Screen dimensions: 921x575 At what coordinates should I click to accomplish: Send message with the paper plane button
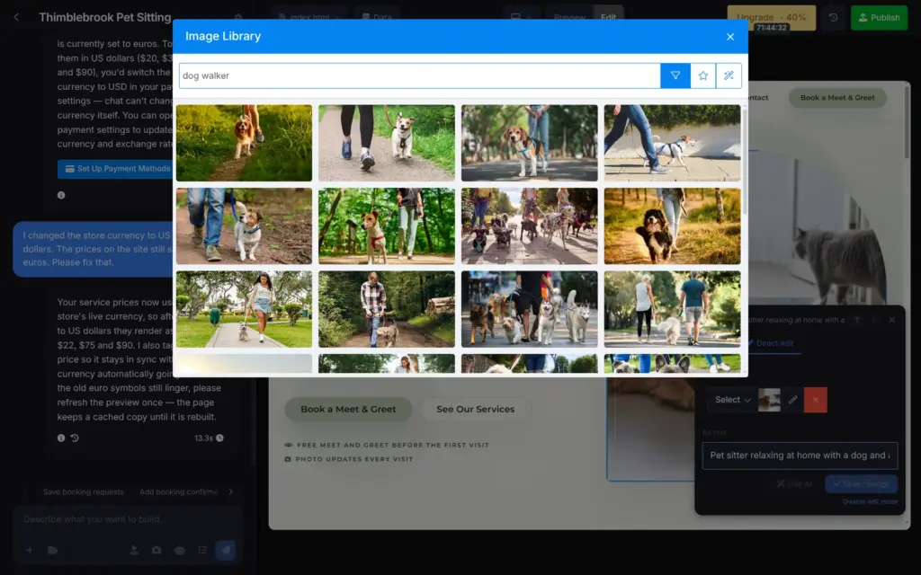226,551
